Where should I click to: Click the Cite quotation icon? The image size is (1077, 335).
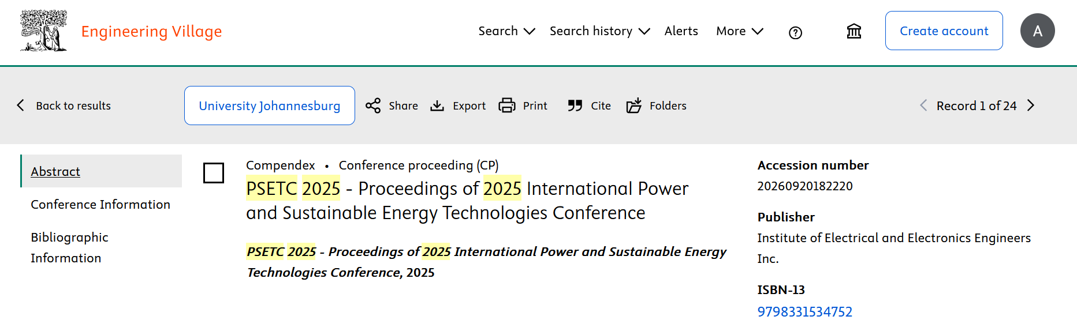tap(575, 106)
